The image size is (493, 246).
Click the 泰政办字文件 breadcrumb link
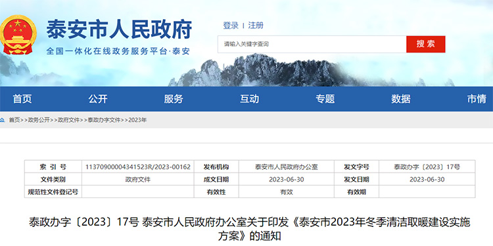pos(104,120)
